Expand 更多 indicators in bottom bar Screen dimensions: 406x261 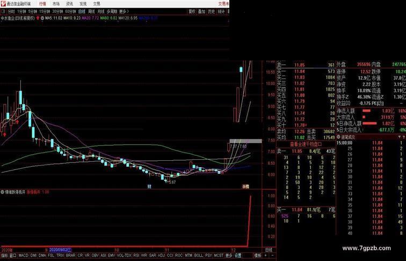click(229, 256)
